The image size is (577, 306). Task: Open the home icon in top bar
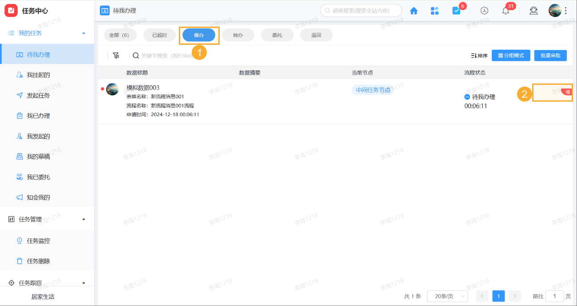coord(414,10)
